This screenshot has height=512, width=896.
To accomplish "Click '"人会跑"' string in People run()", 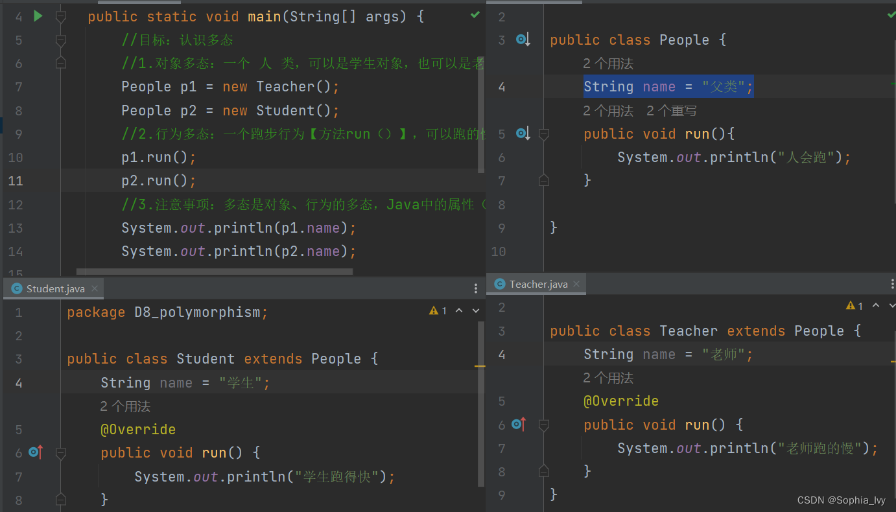I will pos(806,157).
